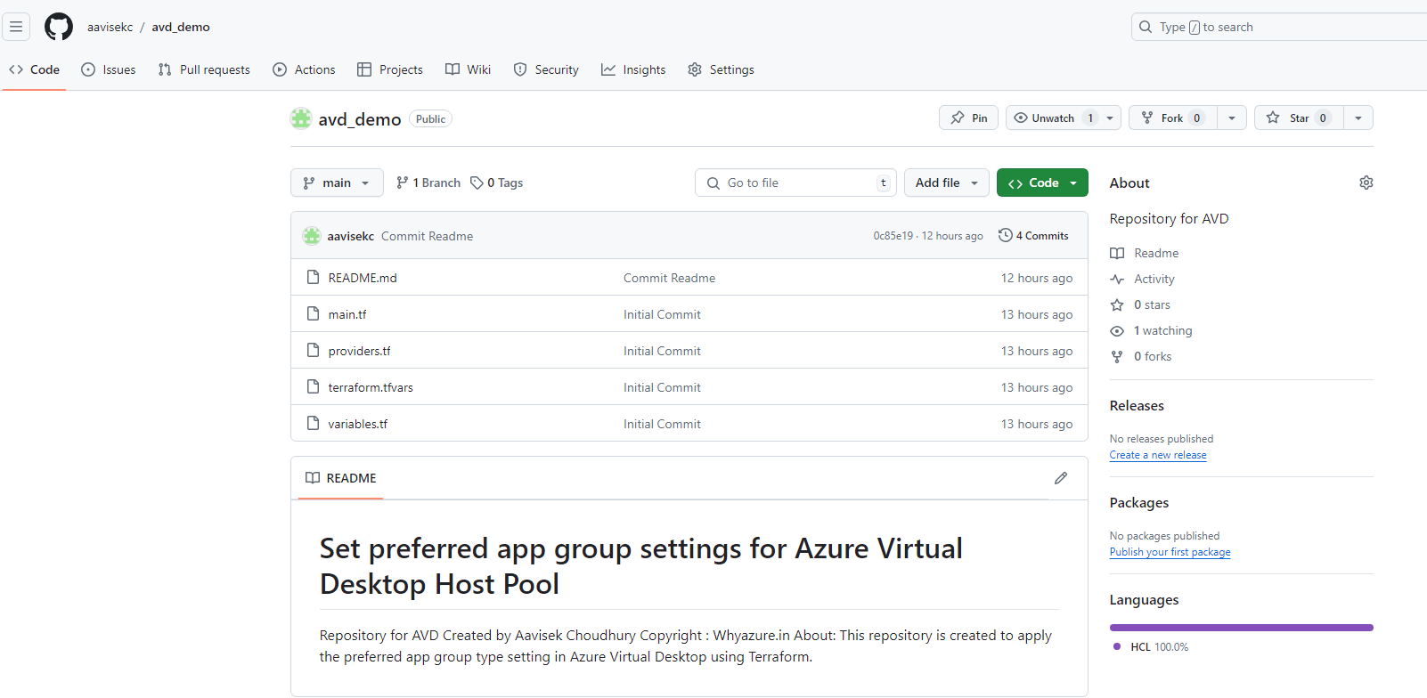Open Commit Readme message in README.md row

[x=669, y=278]
